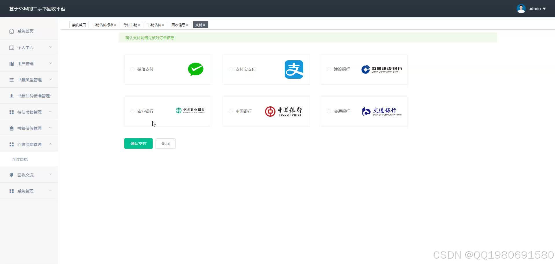This screenshot has height=264, width=555.
Task: Click the Alipay logo
Action: [294, 69]
